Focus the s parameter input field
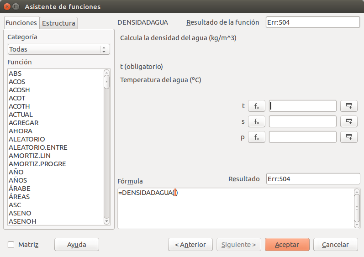The width and height of the screenshot is (364, 257). pos(303,121)
